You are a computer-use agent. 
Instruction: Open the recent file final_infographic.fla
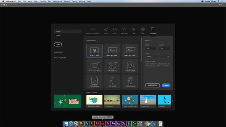tap(60, 58)
